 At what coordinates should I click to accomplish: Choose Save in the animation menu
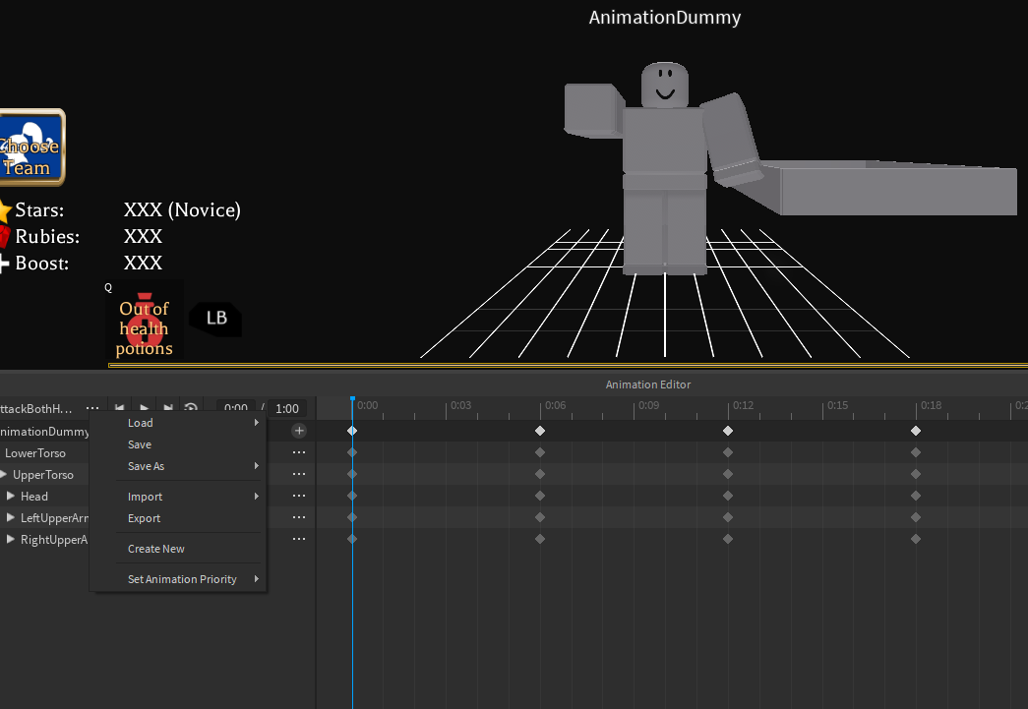click(x=178, y=444)
